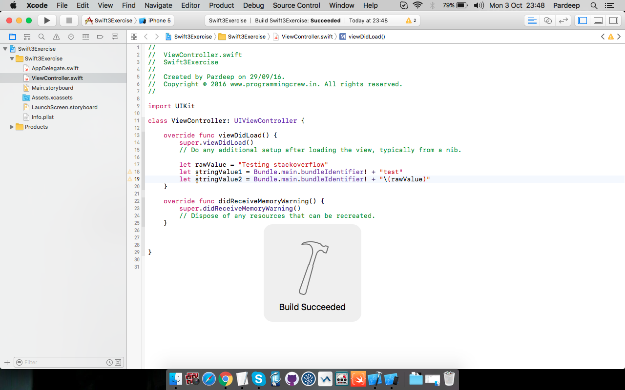Screen dimensions: 625x390
Task: Open Main.storyboard file
Action: point(52,88)
